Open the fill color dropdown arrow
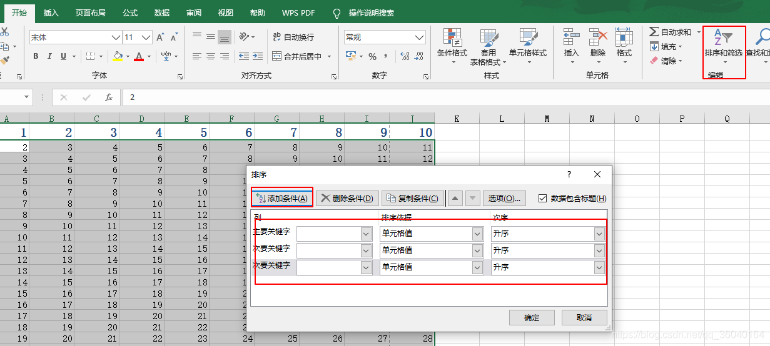Image resolution: width=770 pixels, height=346 pixels. [127, 56]
